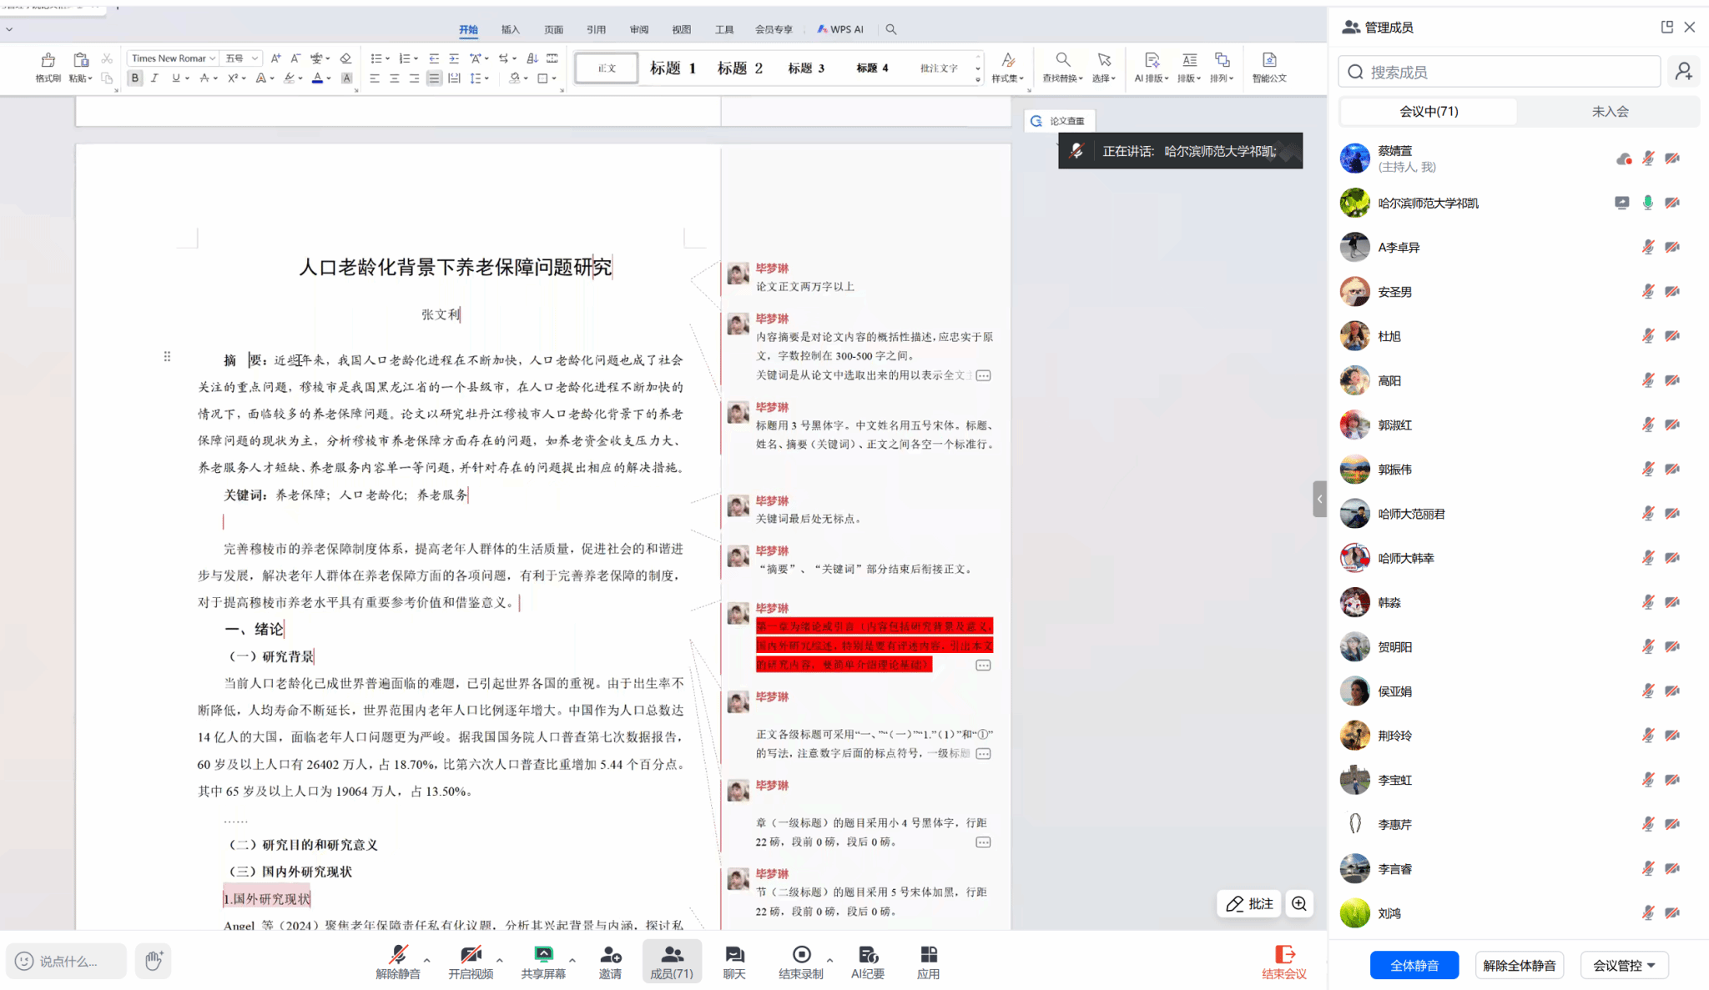Viewport: 1709px width, 990px height.
Task: Click the End Meeting button
Action: click(1283, 961)
